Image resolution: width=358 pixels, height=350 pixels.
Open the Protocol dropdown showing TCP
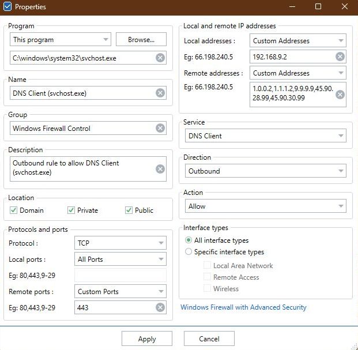click(120, 243)
